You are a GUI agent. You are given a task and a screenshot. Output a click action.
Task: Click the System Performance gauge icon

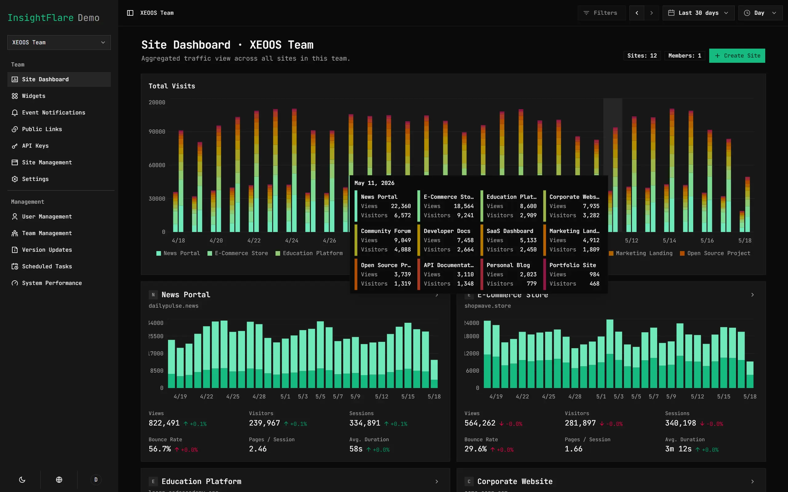[x=15, y=283]
